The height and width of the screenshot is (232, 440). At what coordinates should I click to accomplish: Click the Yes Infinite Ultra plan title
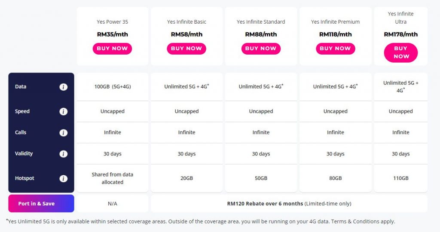coord(400,18)
